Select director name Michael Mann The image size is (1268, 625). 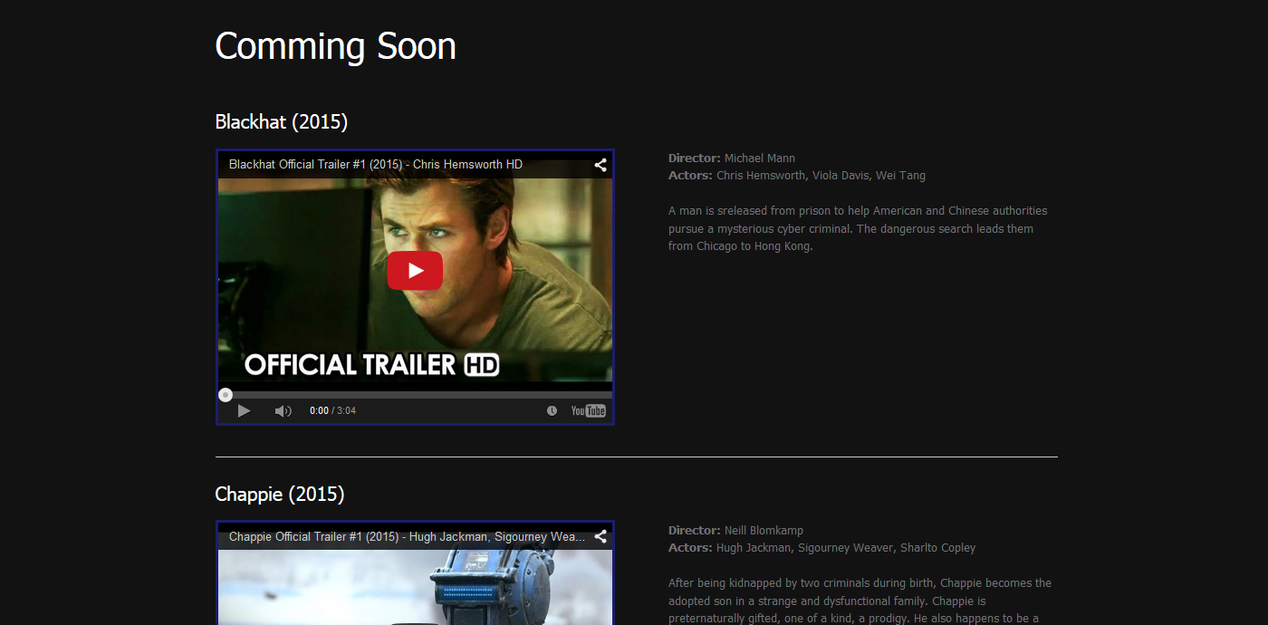[760, 158]
